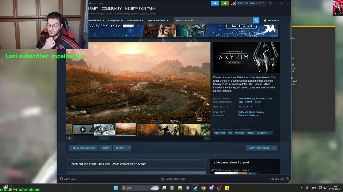Play the trailer video thumbnail
Viewport: 343px width, 192px height.
83,130
